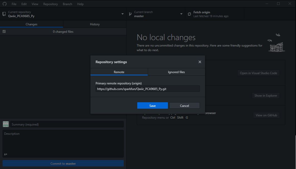Image resolution: width=296 pixels, height=169 pixels.
Task: Click the GitHub octocat logo in the title bar
Action: [x=4, y=4]
